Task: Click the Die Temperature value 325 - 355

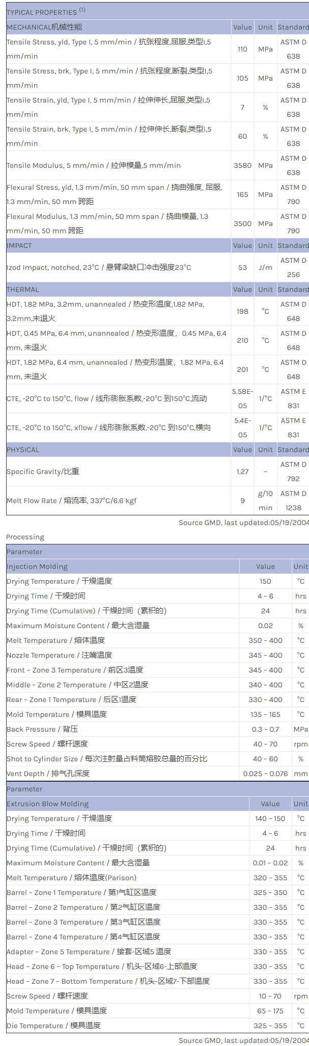Action: [x=270, y=1026]
